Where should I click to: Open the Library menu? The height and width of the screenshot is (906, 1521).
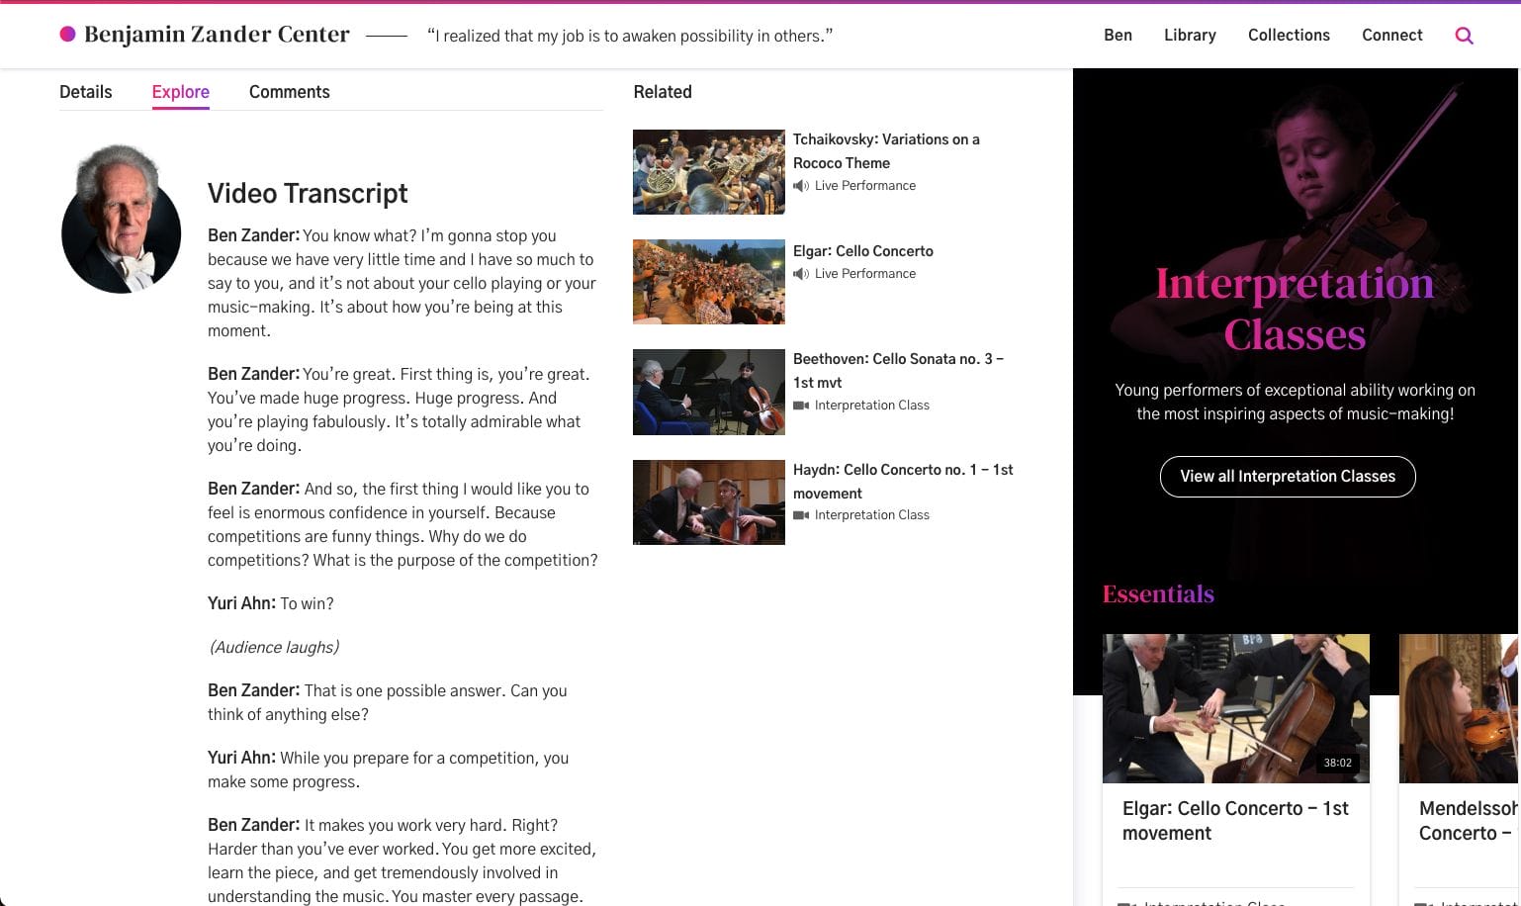(1190, 35)
